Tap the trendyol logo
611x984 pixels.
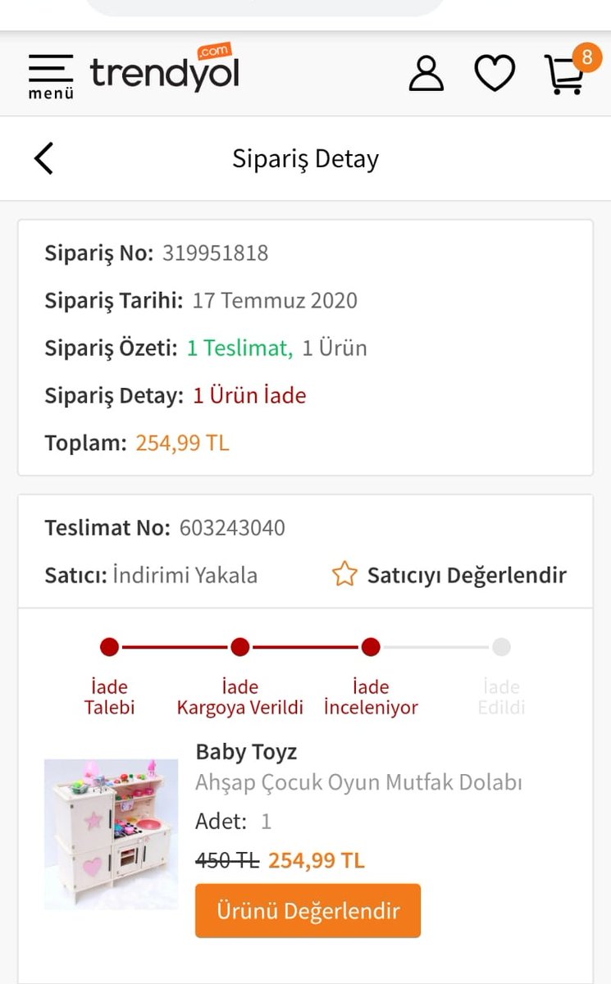(164, 69)
